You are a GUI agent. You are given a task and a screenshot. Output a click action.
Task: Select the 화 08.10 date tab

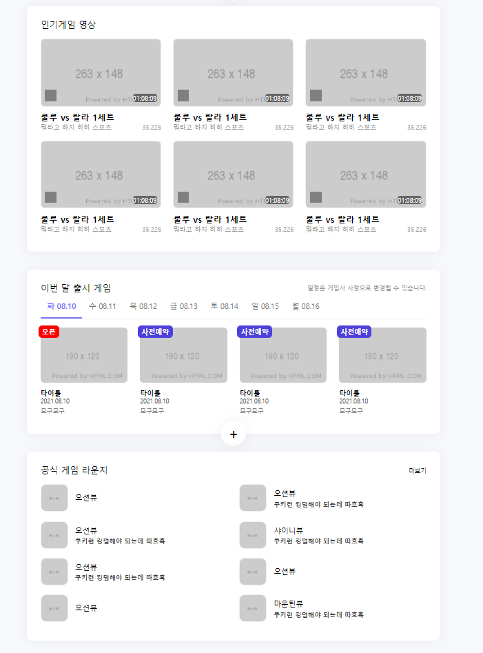61,306
